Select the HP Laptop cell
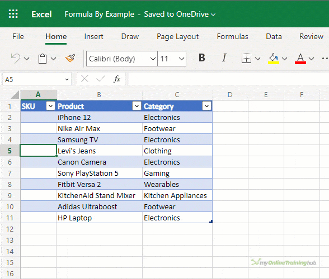The height and width of the screenshot is (279, 329). coord(99,218)
